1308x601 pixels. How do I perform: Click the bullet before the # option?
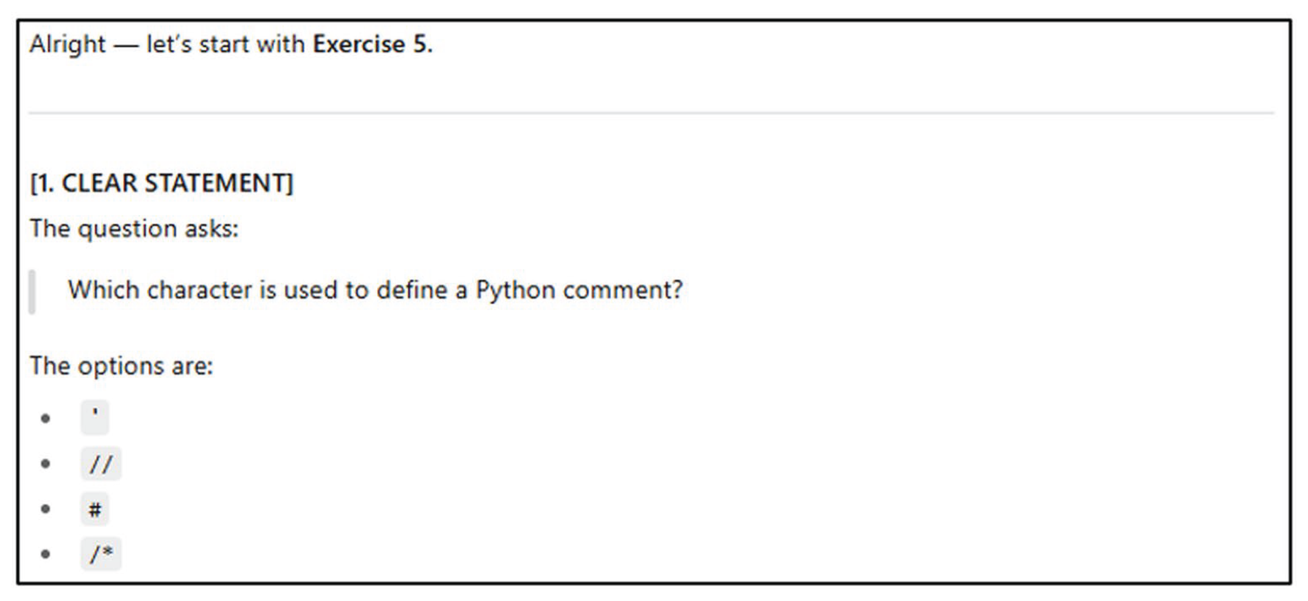(46, 509)
